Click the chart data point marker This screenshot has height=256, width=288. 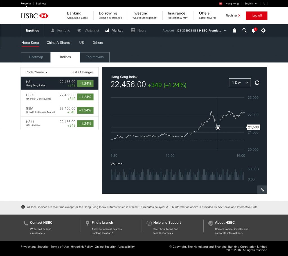coord(218,128)
